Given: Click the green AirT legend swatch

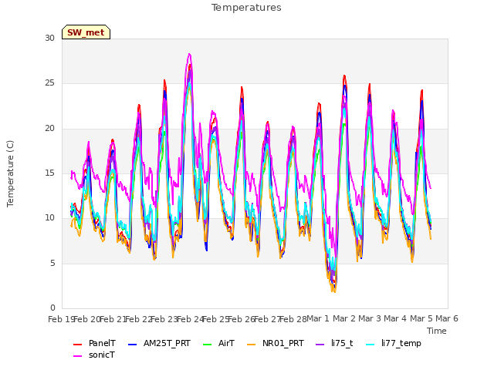Looking at the screenshot, I should pyautogui.click(x=208, y=345).
